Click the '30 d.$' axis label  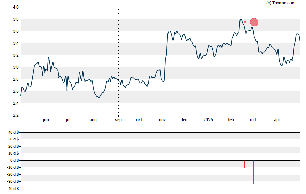pyautogui.click(x=13, y=139)
